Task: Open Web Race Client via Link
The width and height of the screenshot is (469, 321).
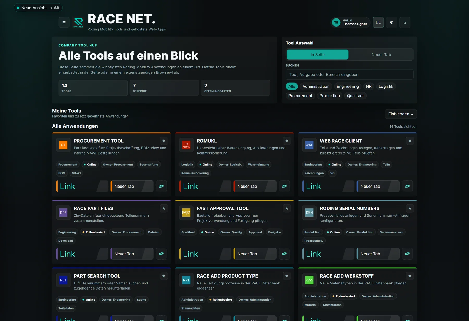Action: (x=328, y=186)
